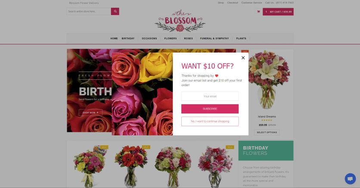Screen dimensions: 360x188
Task: Click The Blossom logo
Action: (180, 21)
